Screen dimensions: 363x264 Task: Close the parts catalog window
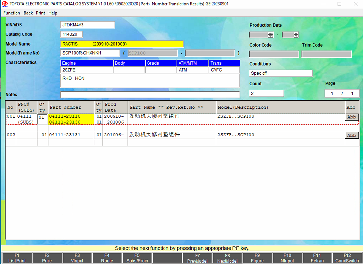click(x=356, y=4)
